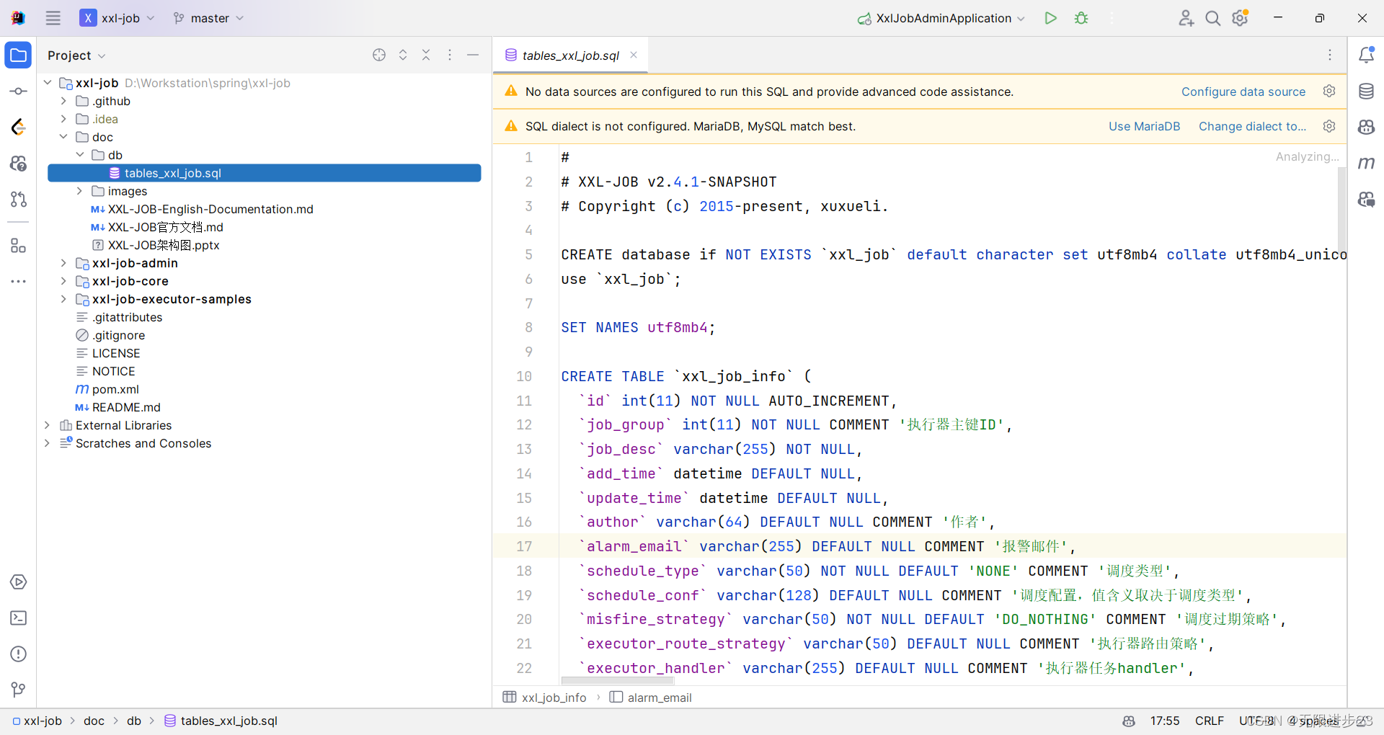The height and width of the screenshot is (735, 1384).
Task: Open the IDE Settings gear
Action: tap(1241, 18)
